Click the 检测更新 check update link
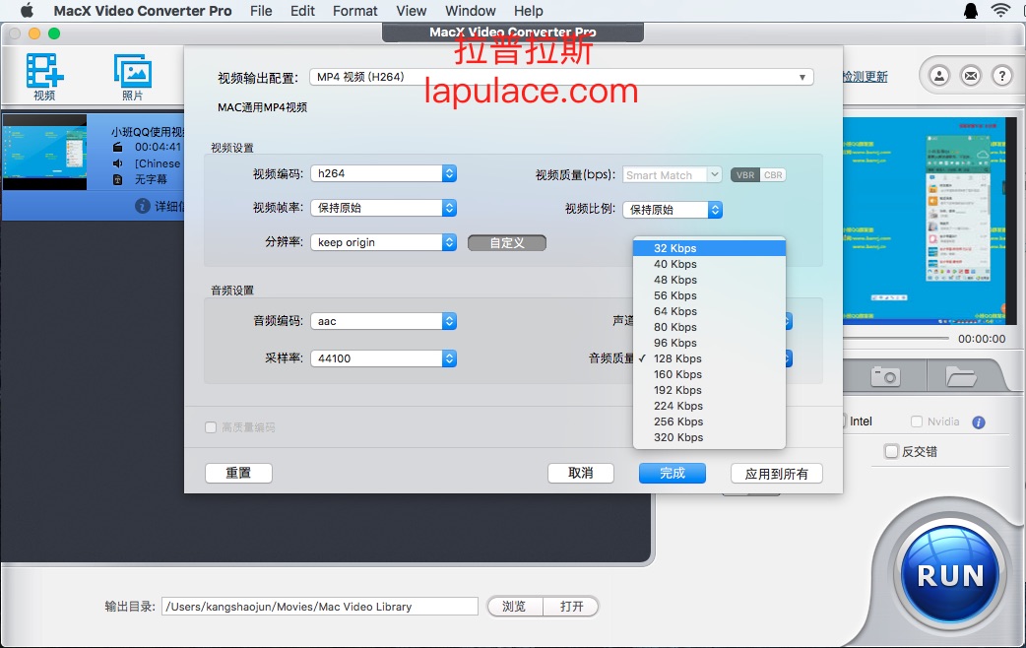The image size is (1026, 648). 866,77
